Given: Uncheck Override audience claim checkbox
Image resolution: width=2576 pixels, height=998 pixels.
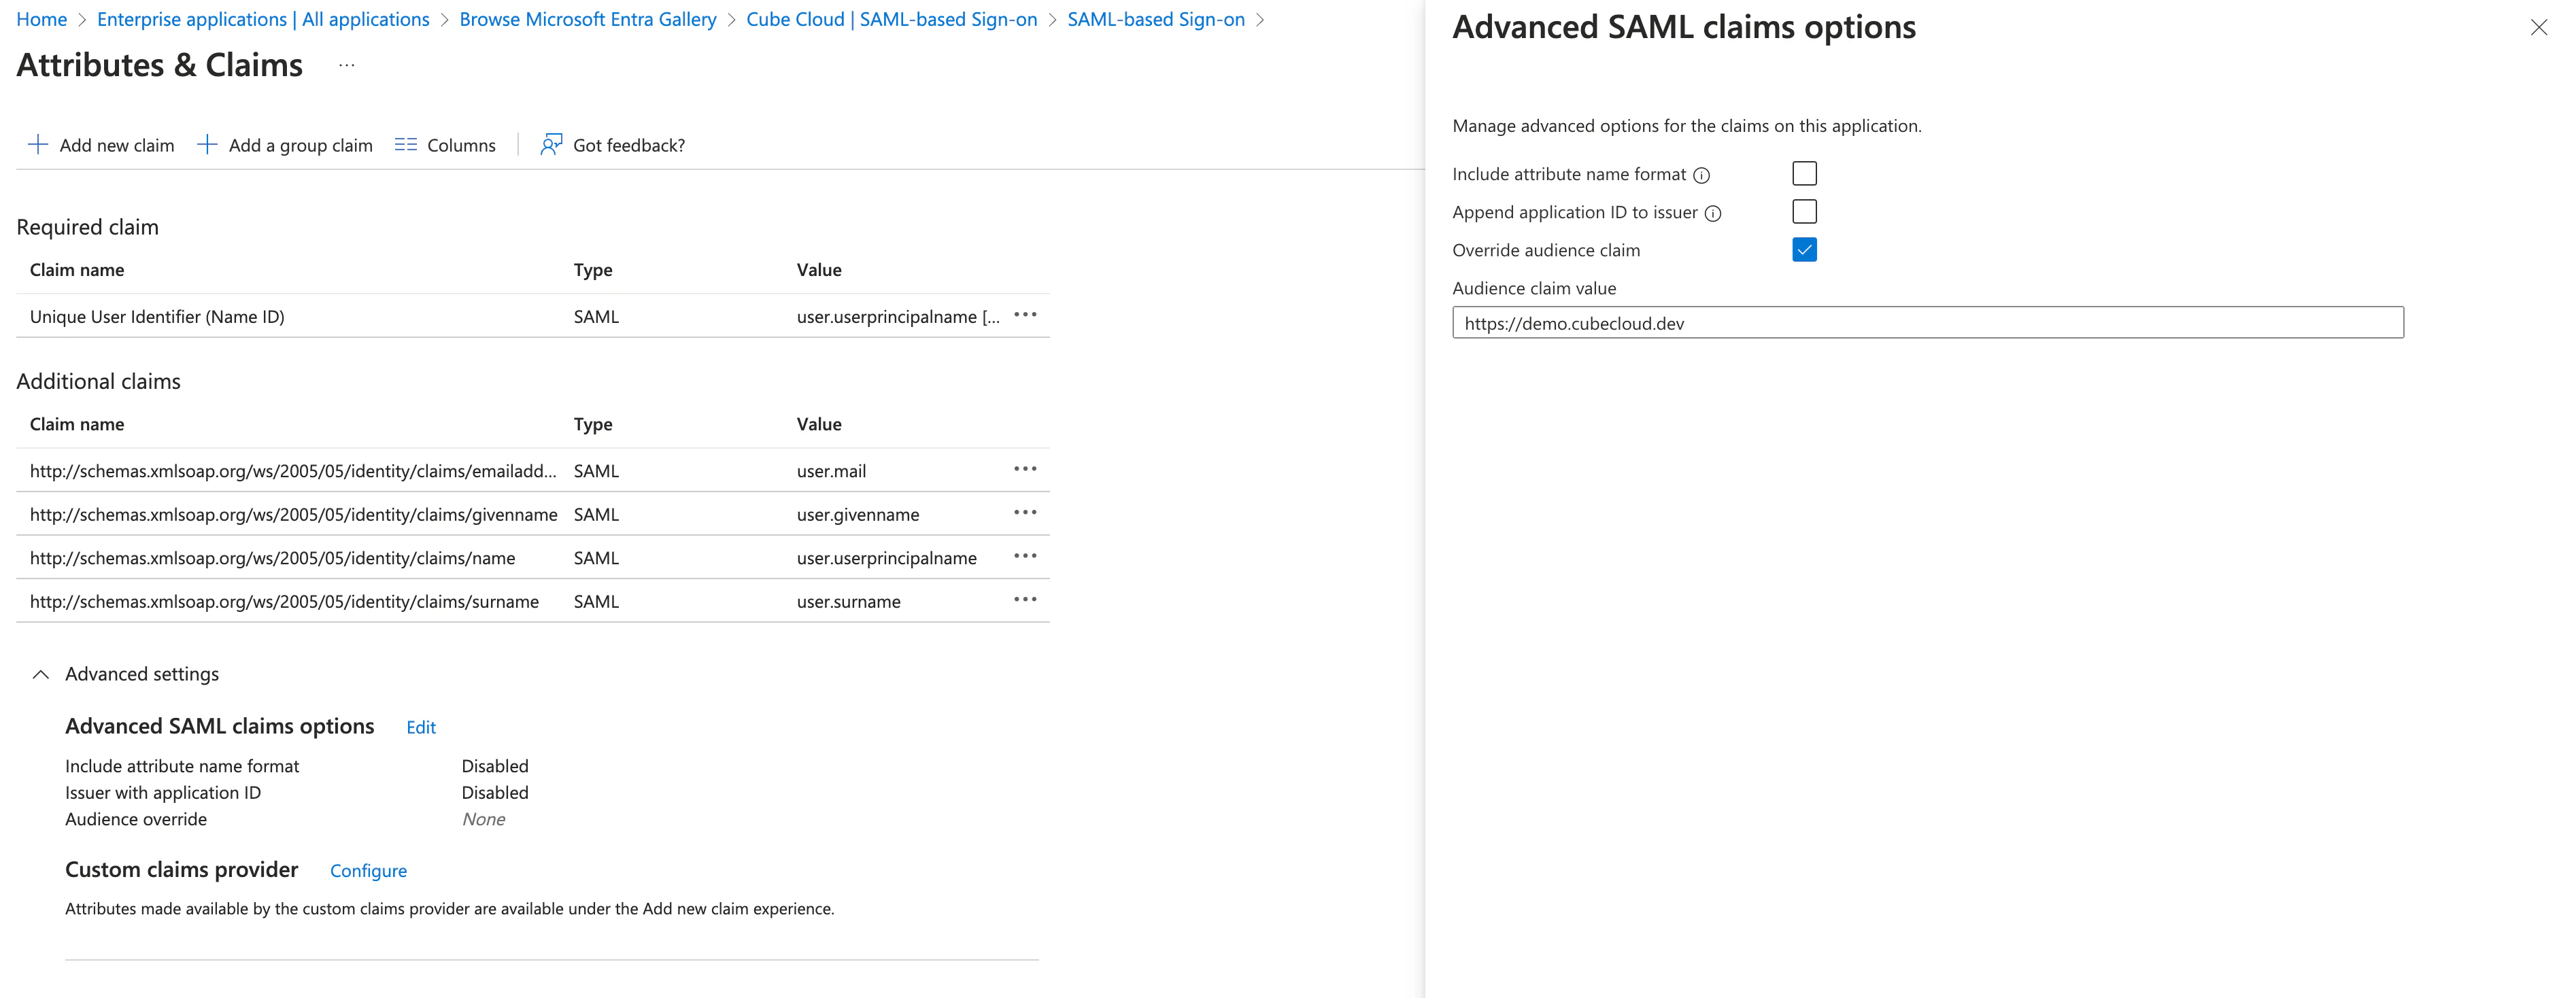Looking at the screenshot, I should 1804,250.
